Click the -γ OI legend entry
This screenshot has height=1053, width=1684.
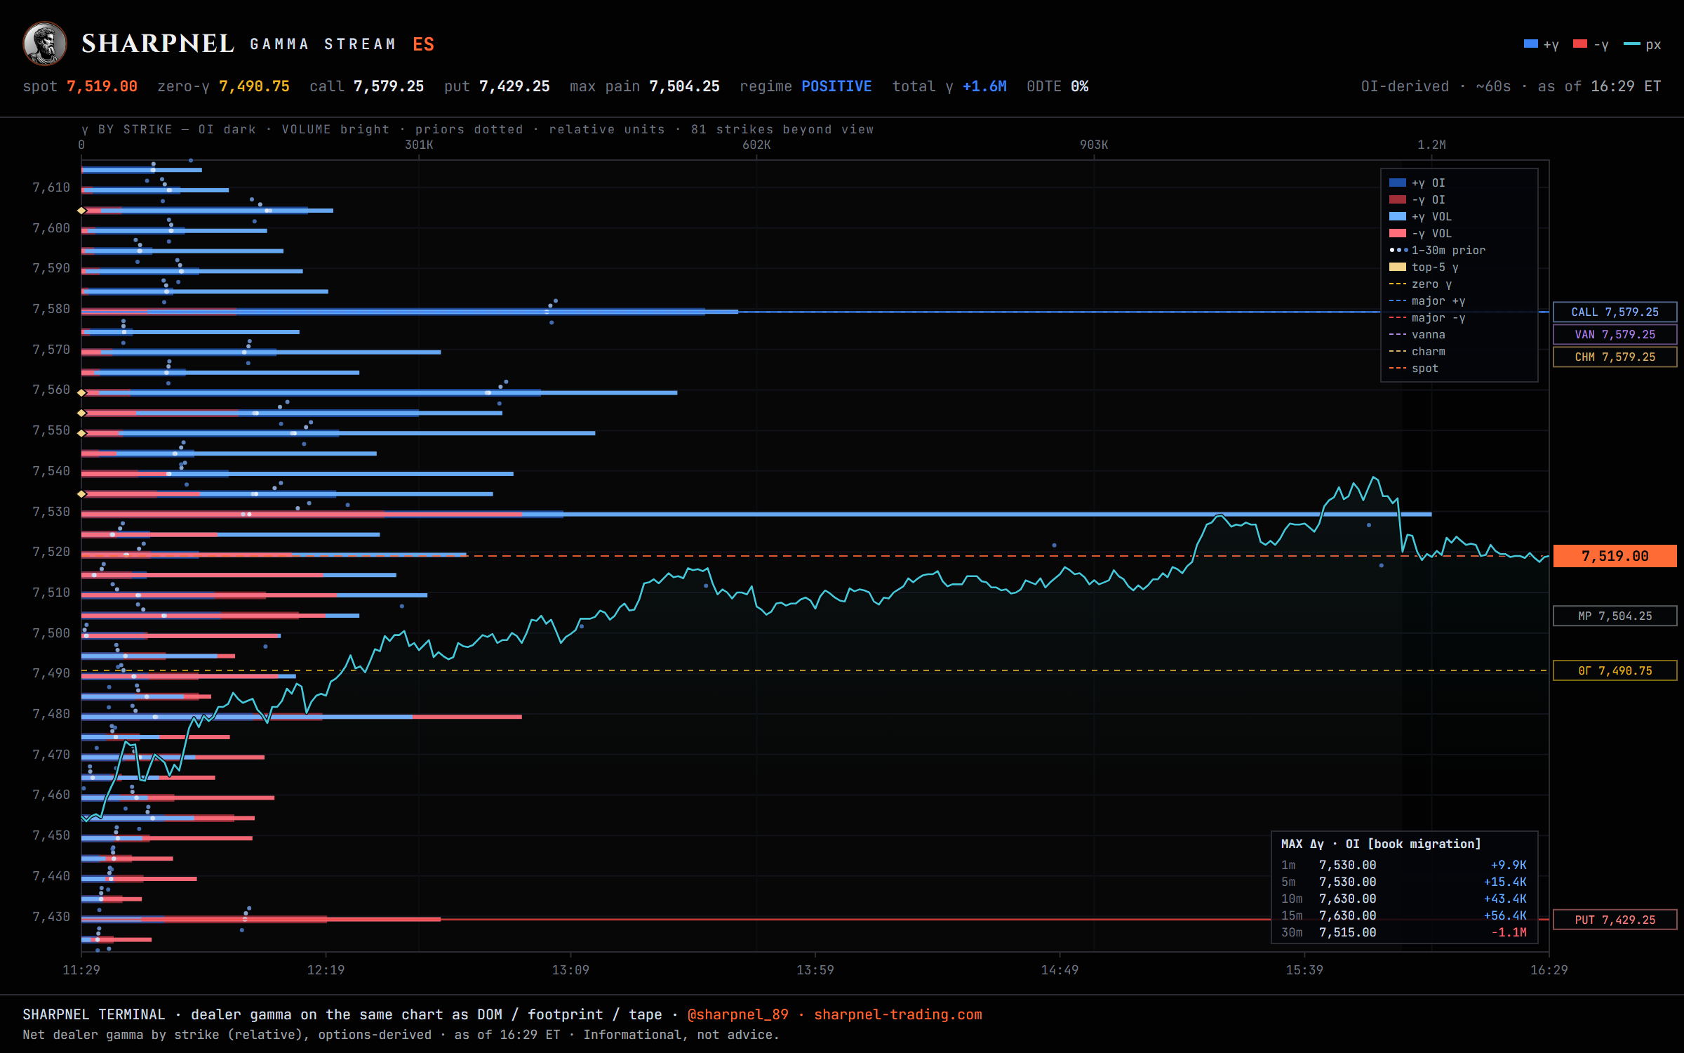pyautogui.click(x=1417, y=199)
